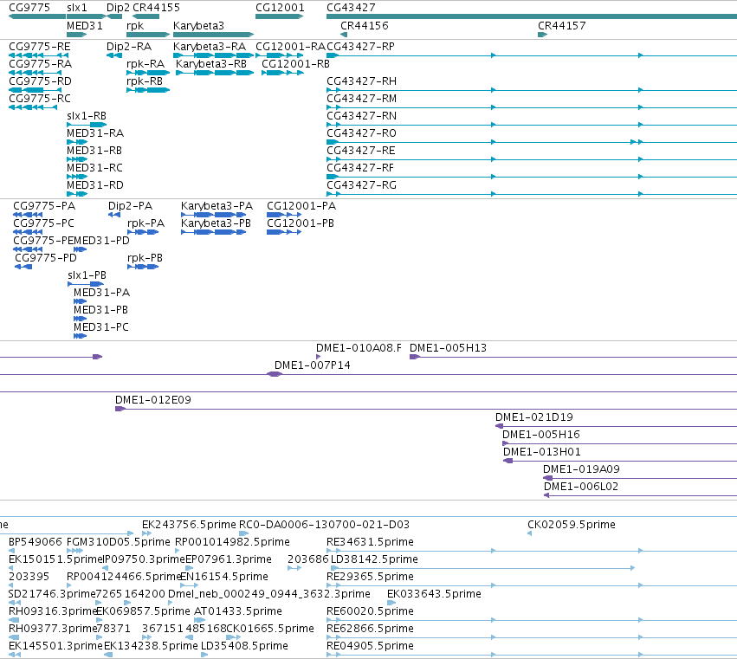Select protein CG12001-PA
The width and height of the screenshot is (737, 659).
[301, 206]
